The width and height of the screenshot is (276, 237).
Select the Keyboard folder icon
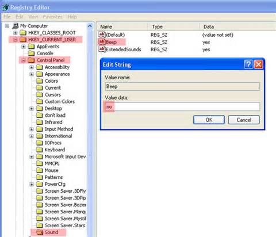40,150
